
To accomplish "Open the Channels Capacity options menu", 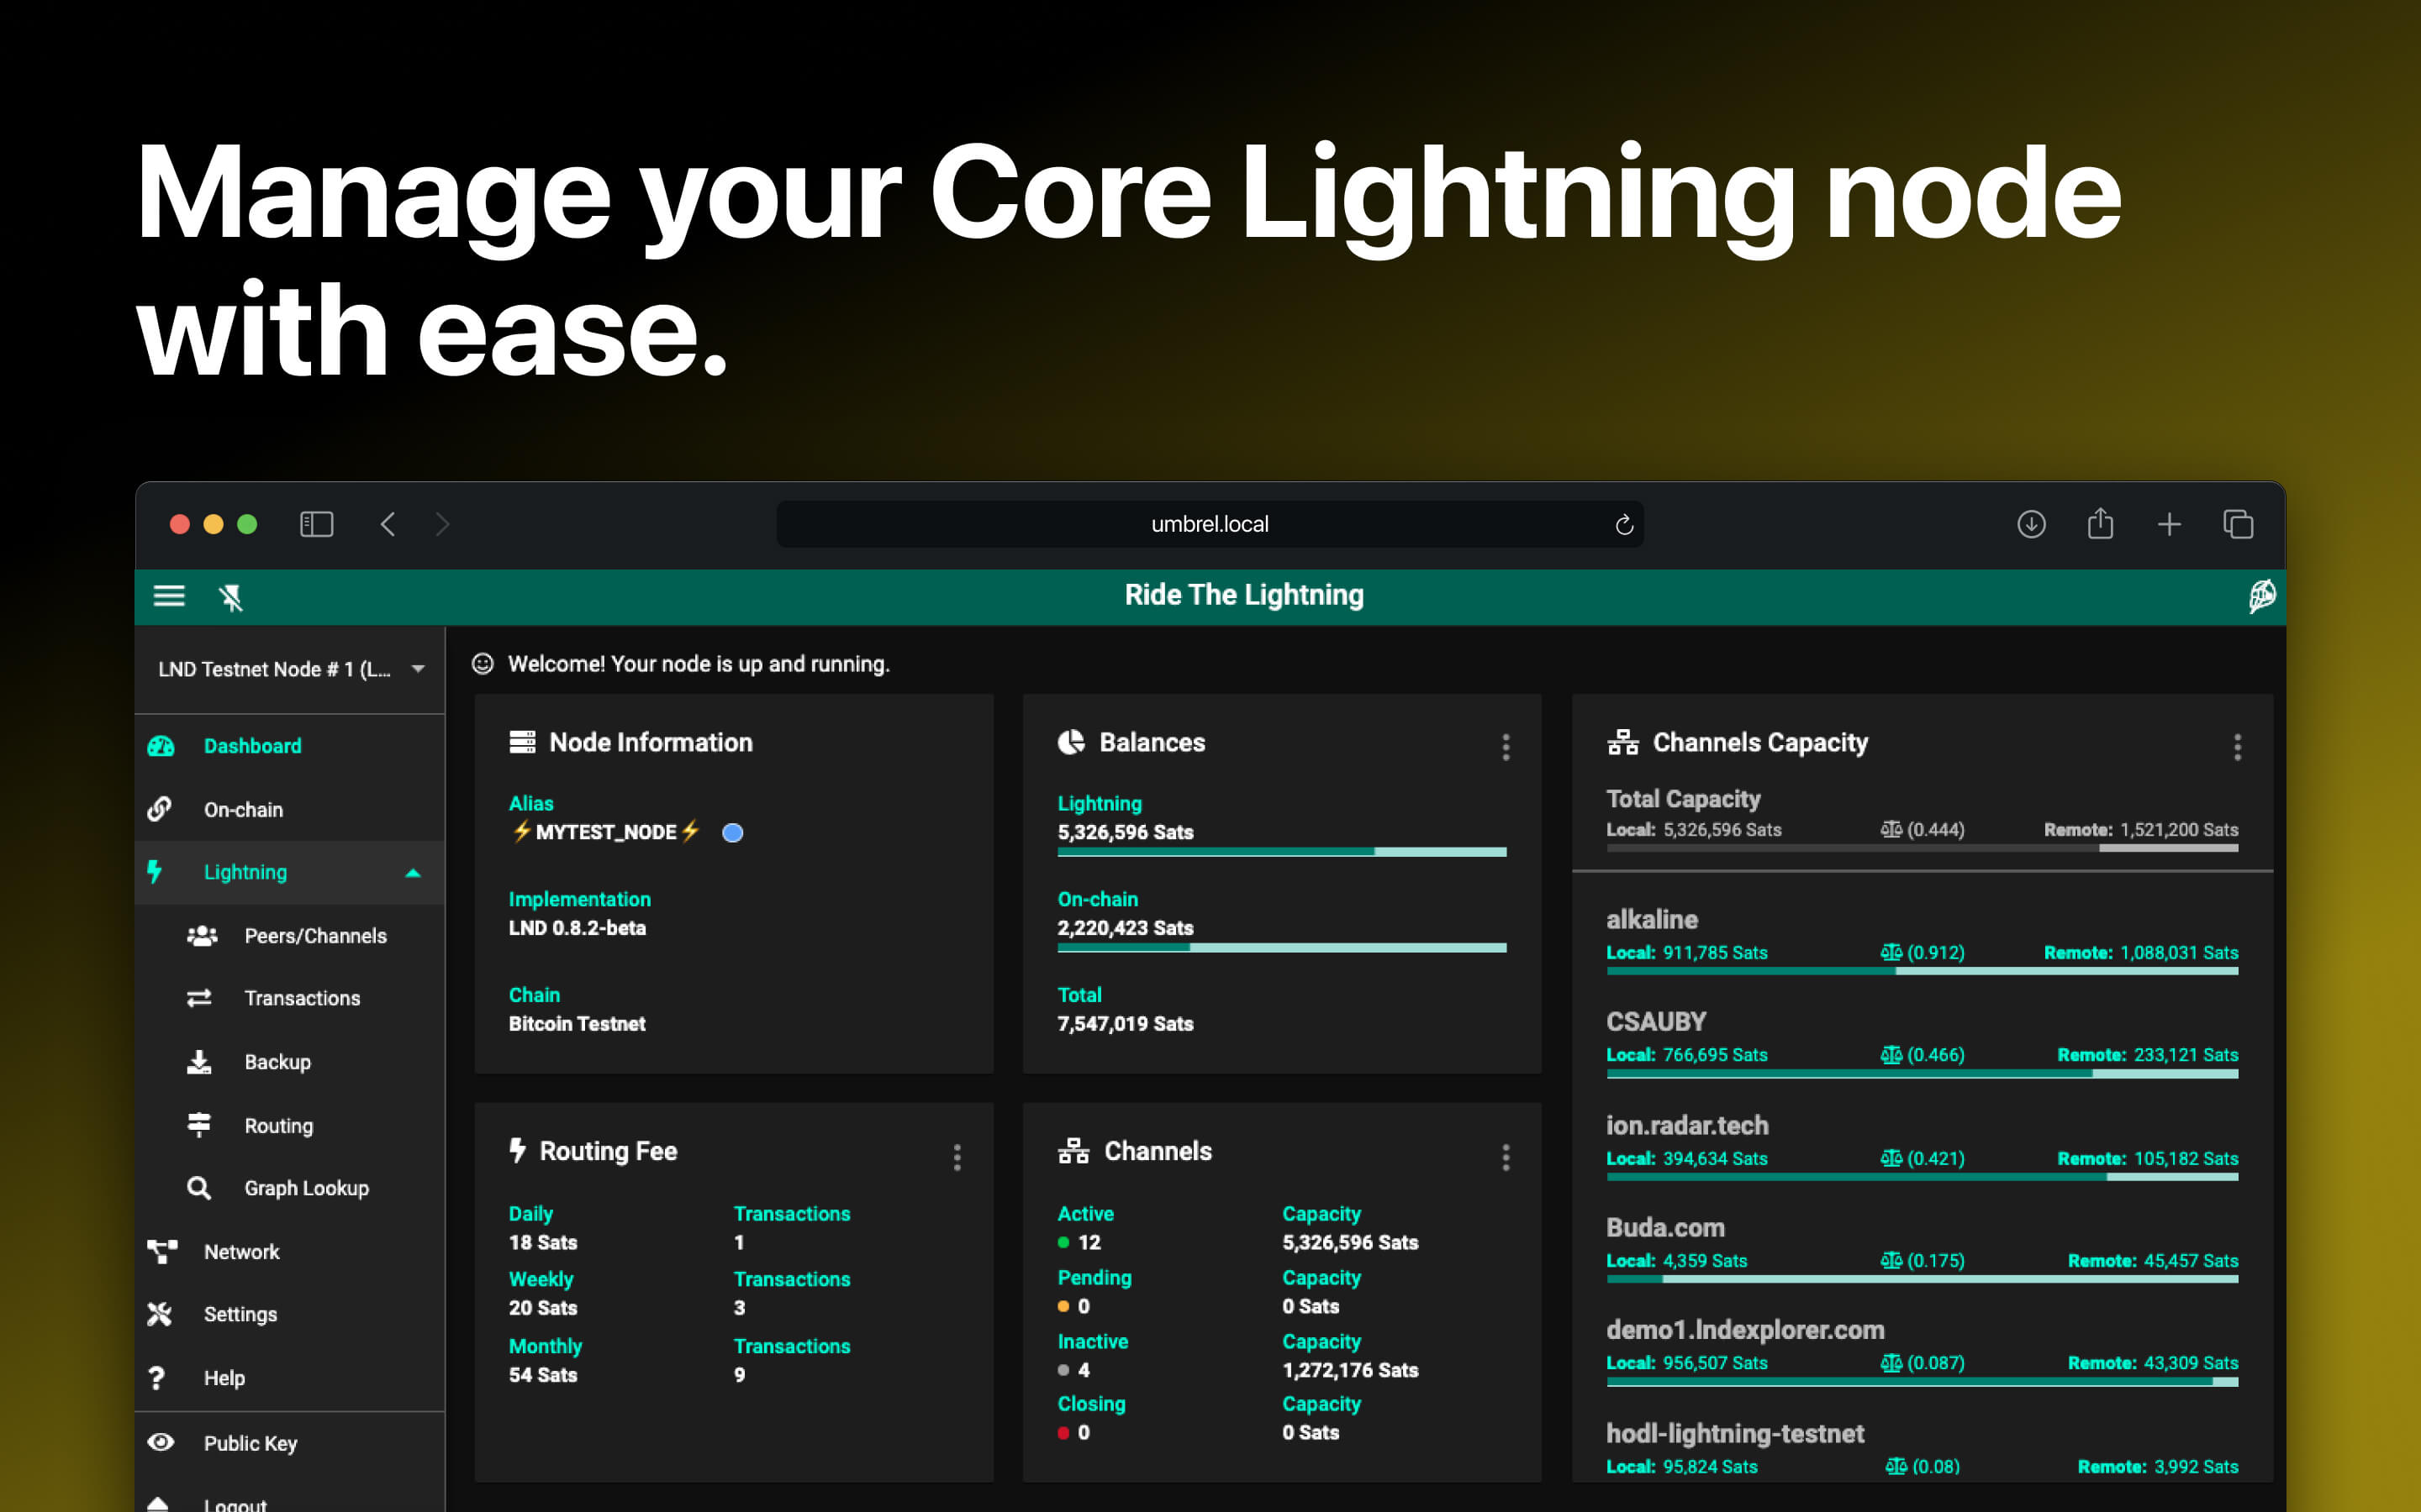I will (x=2238, y=746).
